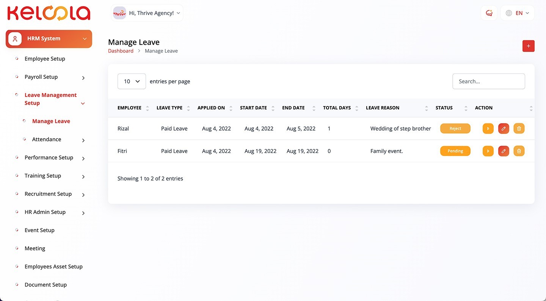Click the red plus add-leave button

528,46
